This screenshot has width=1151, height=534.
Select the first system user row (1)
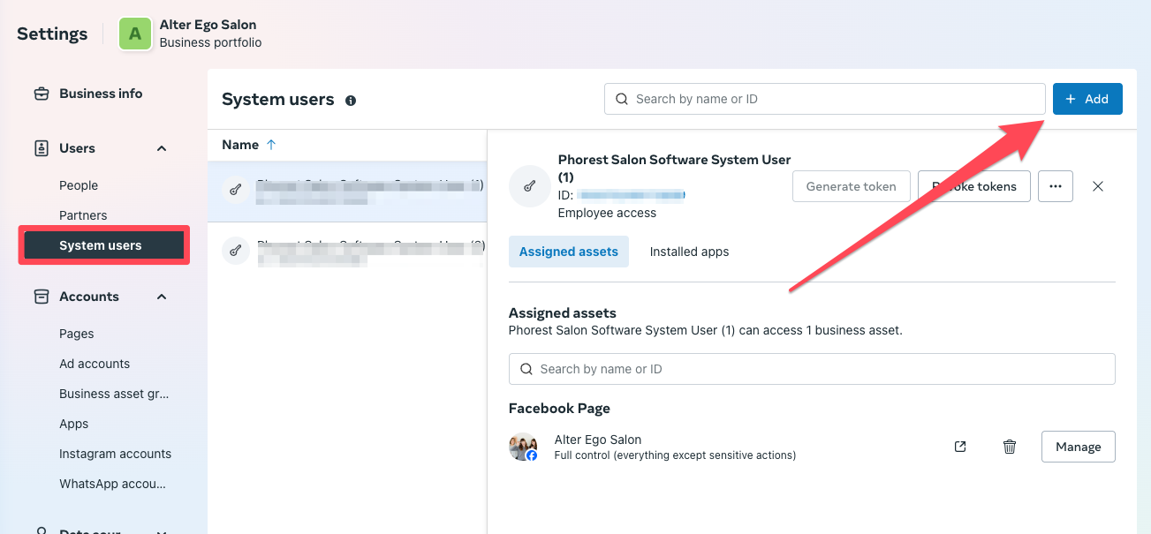pyautogui.click(x=347, y=191)
